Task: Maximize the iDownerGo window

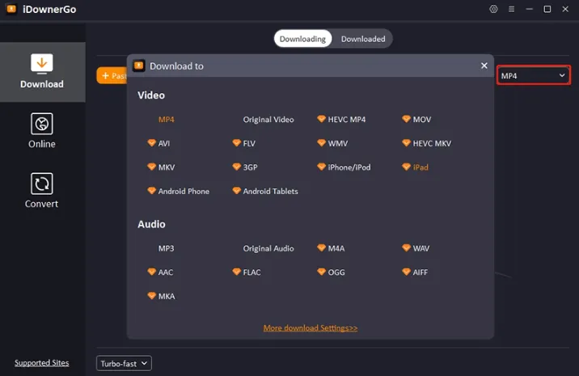Action: [x=547, y=9]
